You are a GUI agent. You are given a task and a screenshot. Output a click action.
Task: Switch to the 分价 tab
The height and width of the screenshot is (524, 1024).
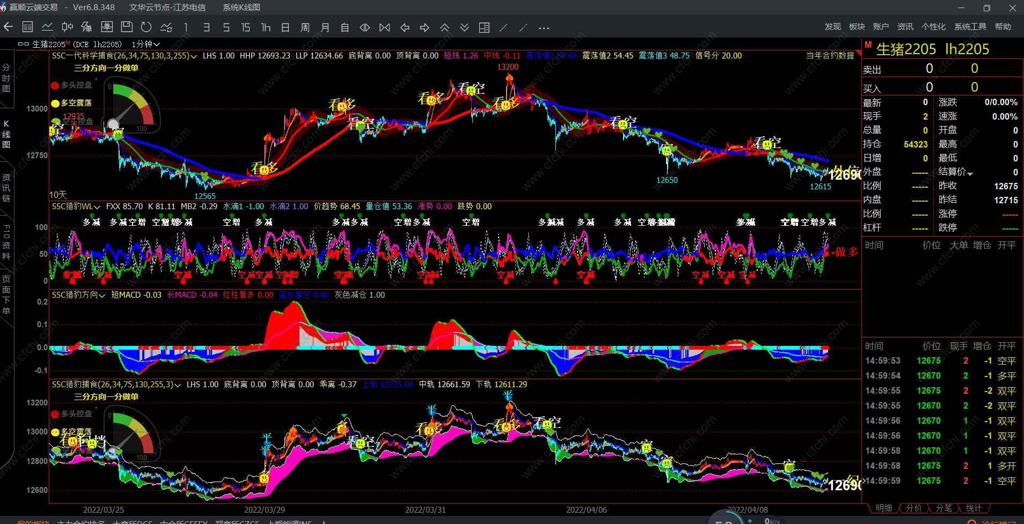coord(913,508)
